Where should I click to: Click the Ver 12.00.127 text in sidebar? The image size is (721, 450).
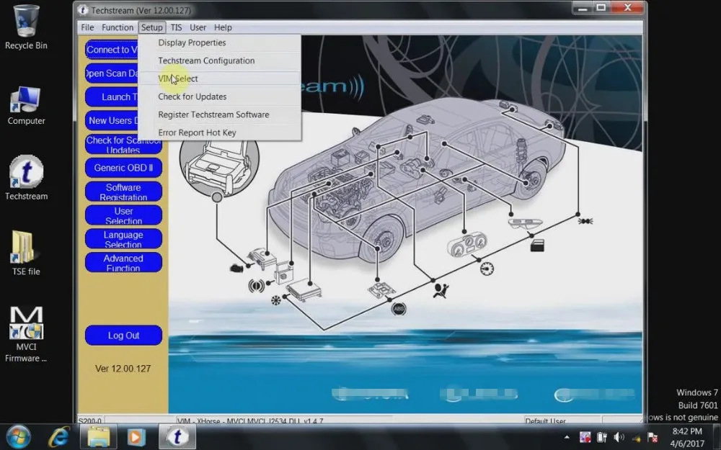[123, 369]
